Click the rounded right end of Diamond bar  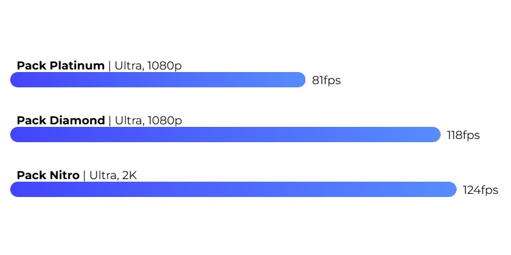point(435,135)
